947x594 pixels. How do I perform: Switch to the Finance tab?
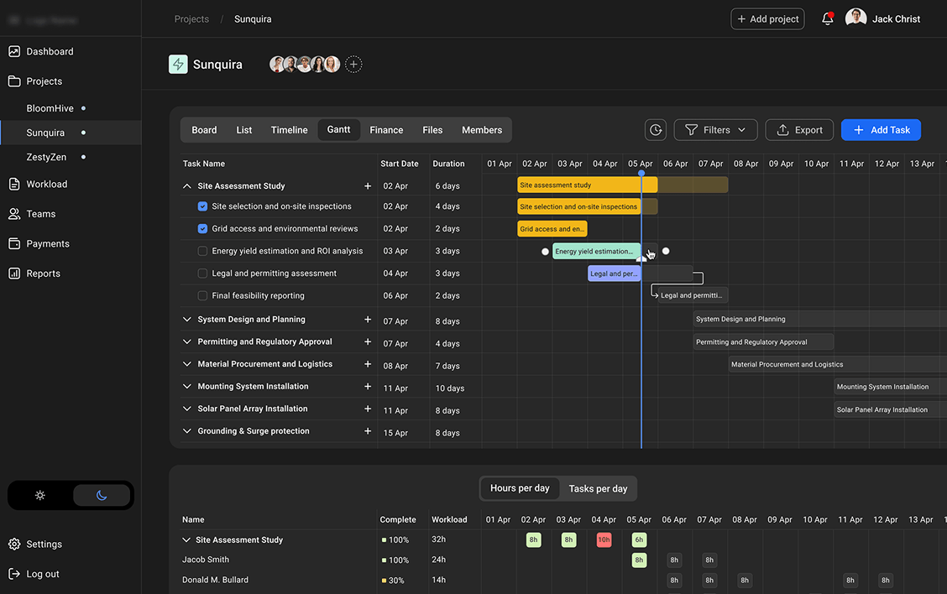(386, 130)
